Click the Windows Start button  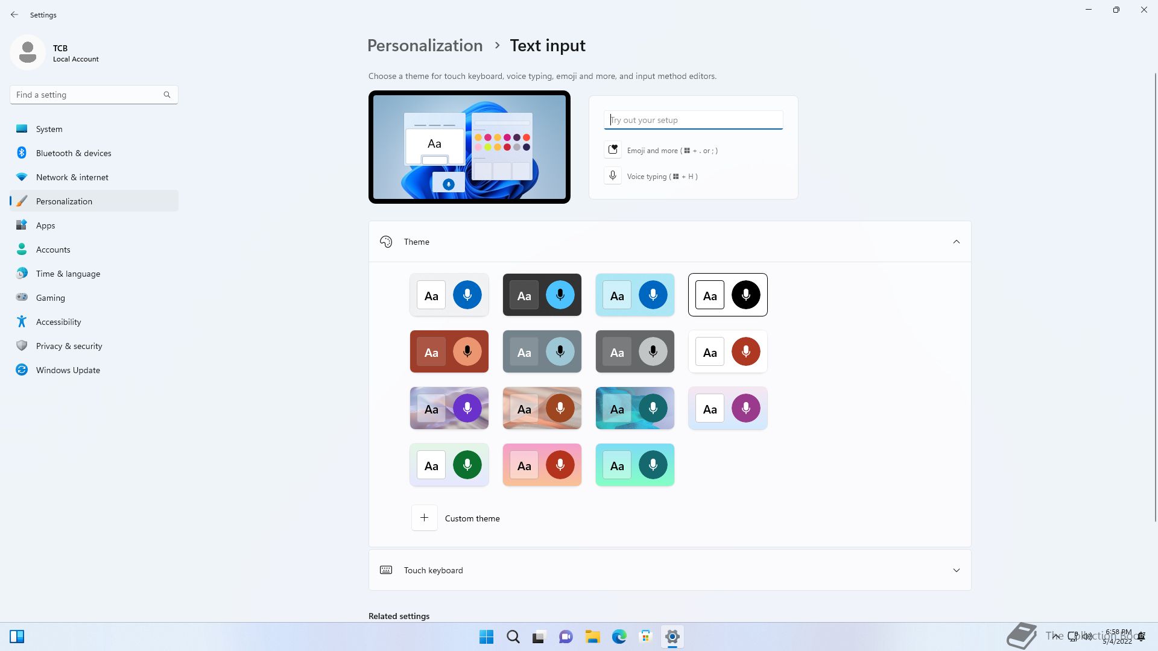pos(486,637)
